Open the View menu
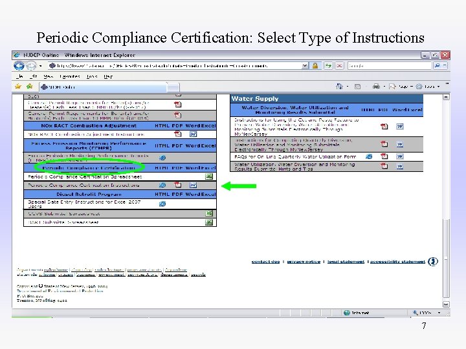The image size is (466, 349). pyautogui.click(x=48, y=76)
